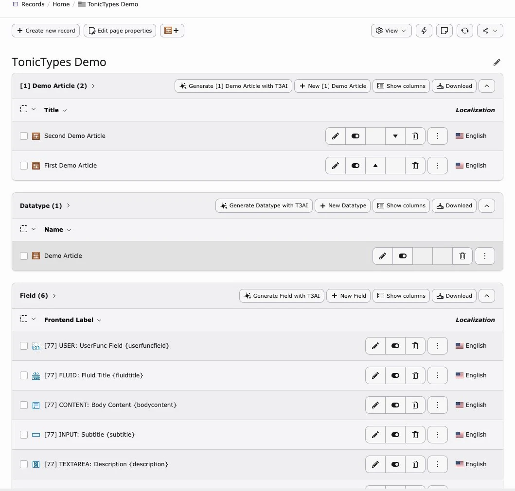Reload the record list with refresh icon
Screen dimensions: 515x491
pos(465,31)
